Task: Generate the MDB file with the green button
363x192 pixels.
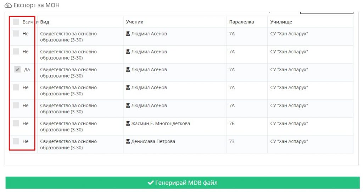Action: pyautogui.click(x=183, y=183)
